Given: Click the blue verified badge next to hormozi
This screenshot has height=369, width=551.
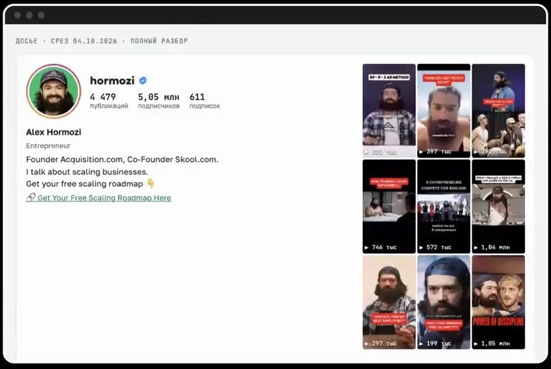Looking at the screenshot, I should [142, 81].
